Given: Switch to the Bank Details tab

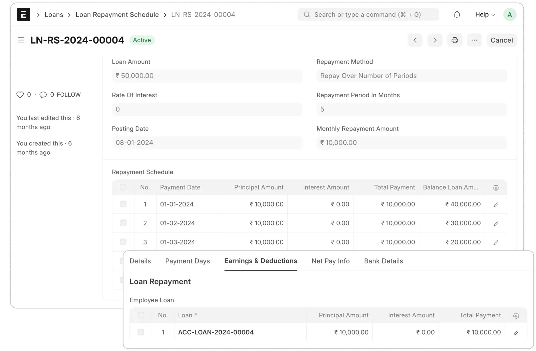Looking at the screenshot, I should 383,261.
